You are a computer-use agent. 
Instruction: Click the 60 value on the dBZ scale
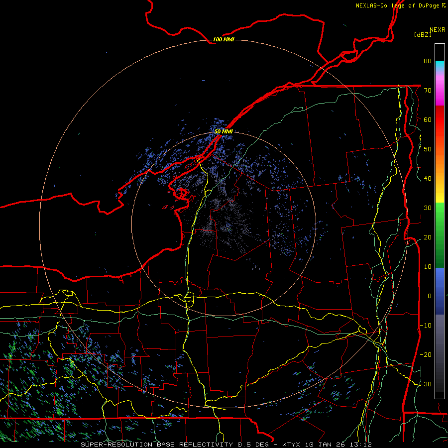[428, 119]
